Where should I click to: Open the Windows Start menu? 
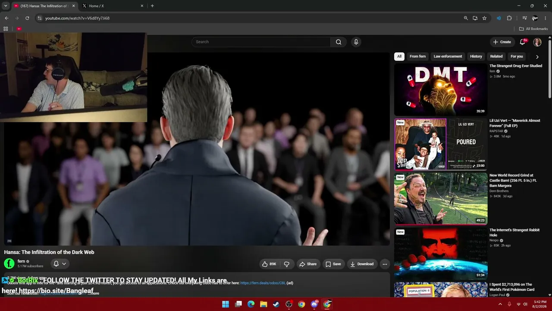point(226,304)
